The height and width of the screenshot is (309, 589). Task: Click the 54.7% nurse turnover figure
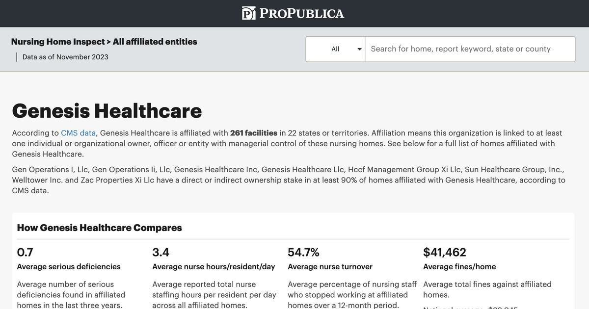[x=303, y=252]
